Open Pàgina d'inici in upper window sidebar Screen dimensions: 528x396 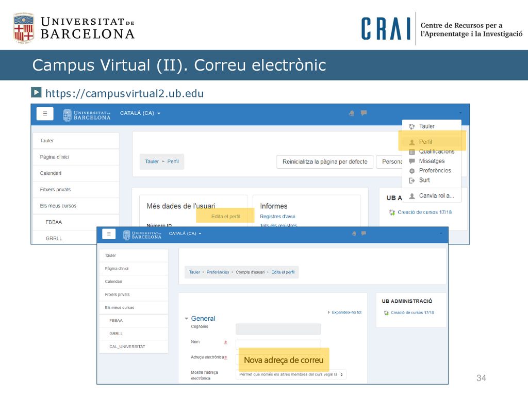pos(76,157)
